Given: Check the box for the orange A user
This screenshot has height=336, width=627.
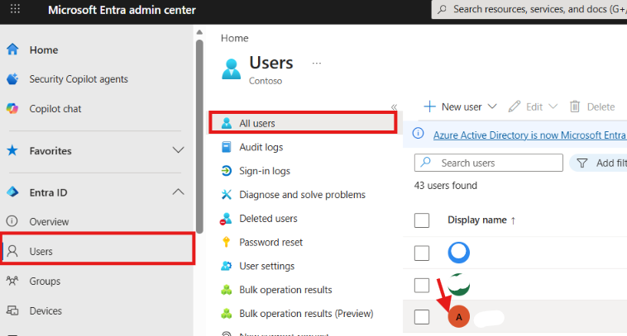Looking at the screenshot, I should click(x=422, y=317).
